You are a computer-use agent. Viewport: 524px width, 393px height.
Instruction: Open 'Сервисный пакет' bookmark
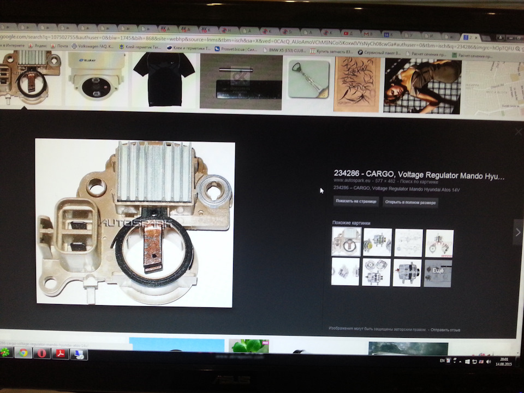379,52
